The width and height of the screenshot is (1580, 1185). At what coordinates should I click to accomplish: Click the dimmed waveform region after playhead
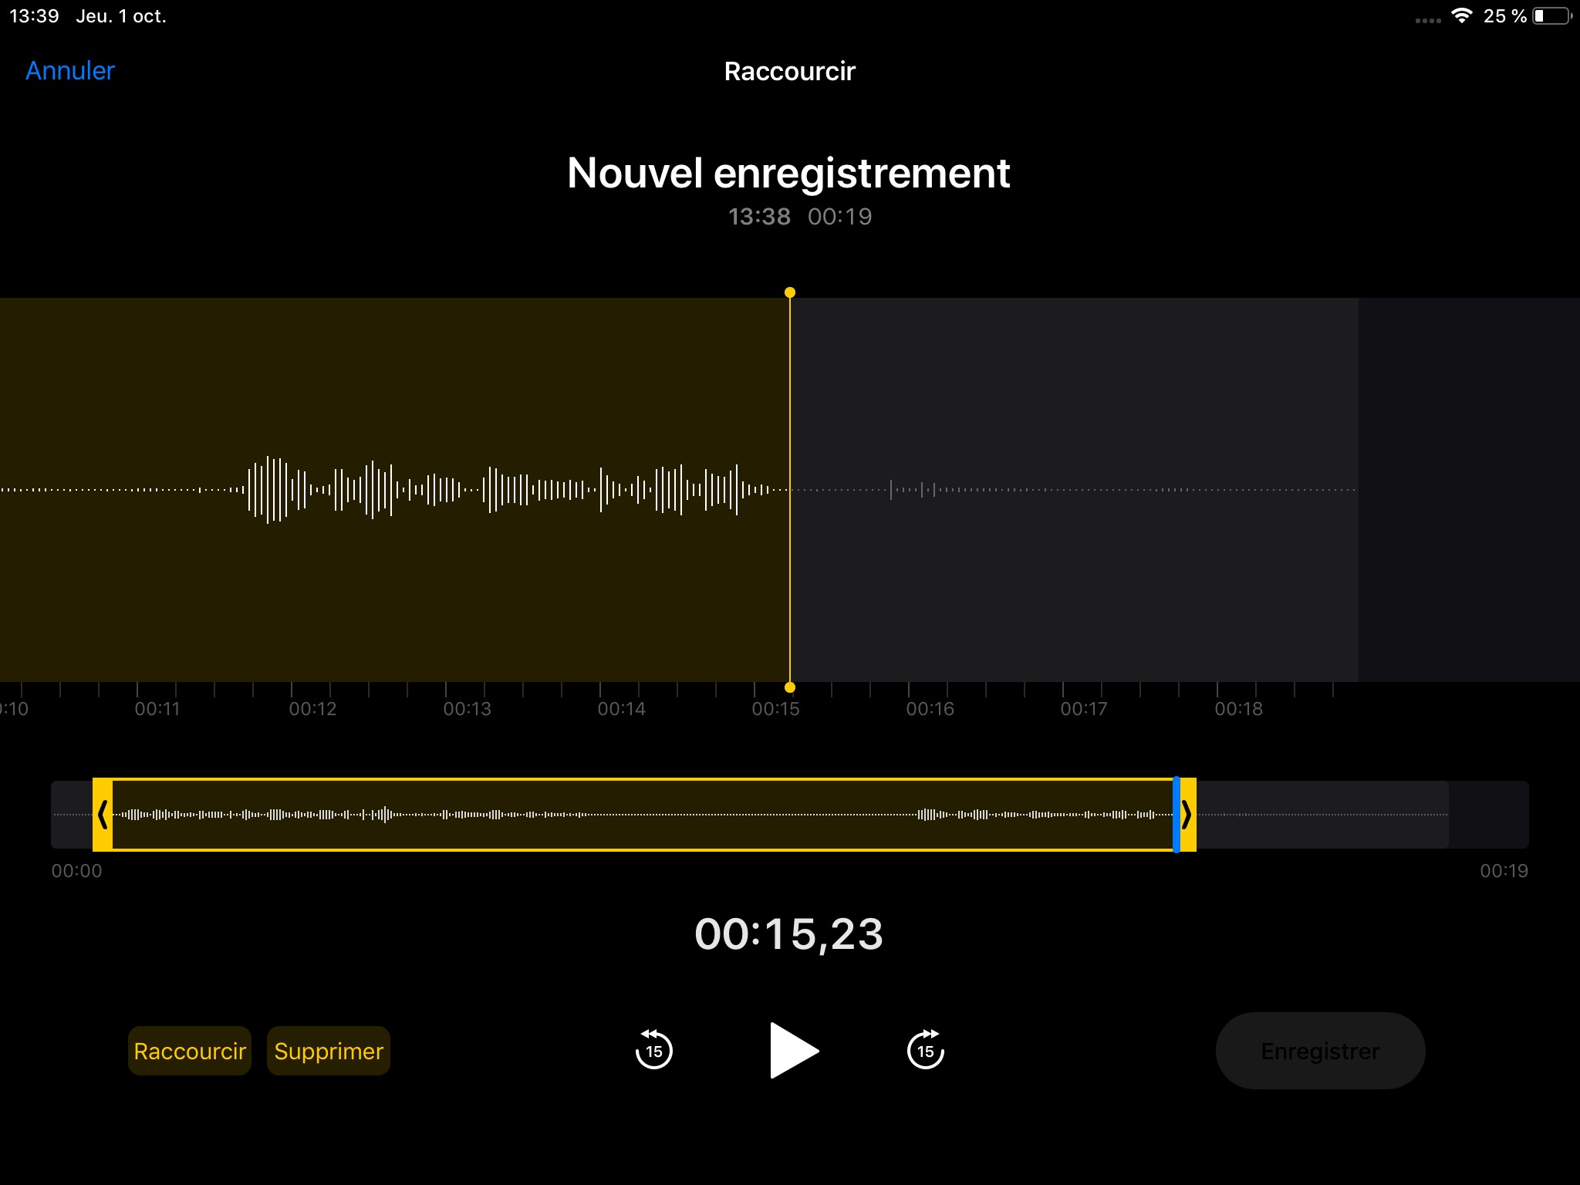tap(1072, 489)
